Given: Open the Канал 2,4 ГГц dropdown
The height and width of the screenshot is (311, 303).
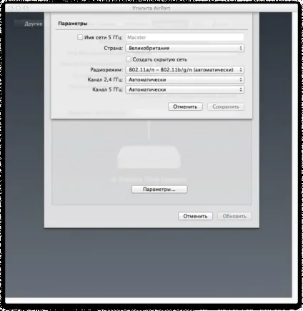Looking at the screenshot, I should [185, 79].
